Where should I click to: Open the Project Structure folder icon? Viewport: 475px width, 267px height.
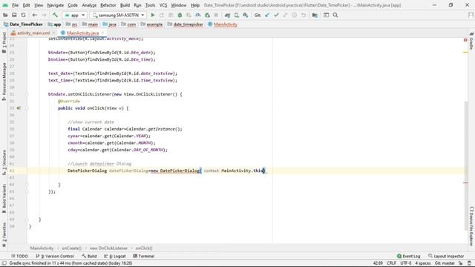click(315, 15)
